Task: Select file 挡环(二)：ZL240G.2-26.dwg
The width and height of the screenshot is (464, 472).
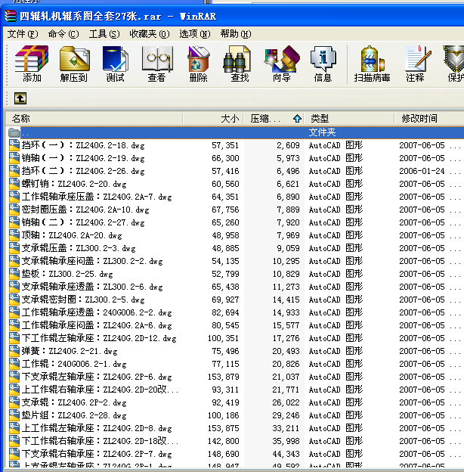Action: coord(83,171)
